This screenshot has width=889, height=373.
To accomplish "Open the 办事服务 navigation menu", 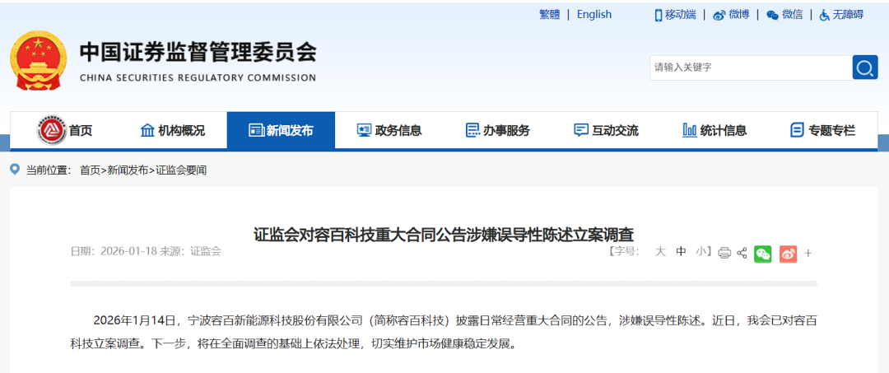I will [x=498, y=130].
